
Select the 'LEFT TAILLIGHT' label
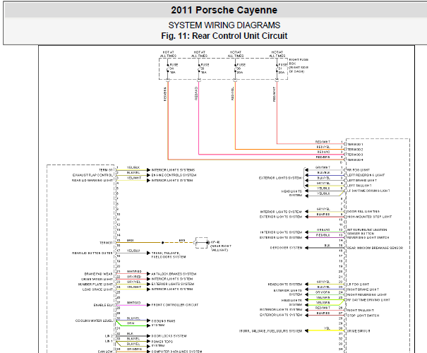pyautogui.click(x=359, y=186)
